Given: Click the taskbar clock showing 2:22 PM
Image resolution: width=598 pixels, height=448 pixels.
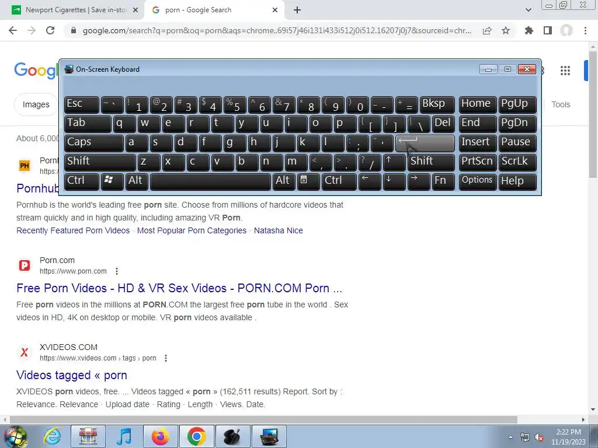Looking at the screenshot, I should (x=568, y=437).
